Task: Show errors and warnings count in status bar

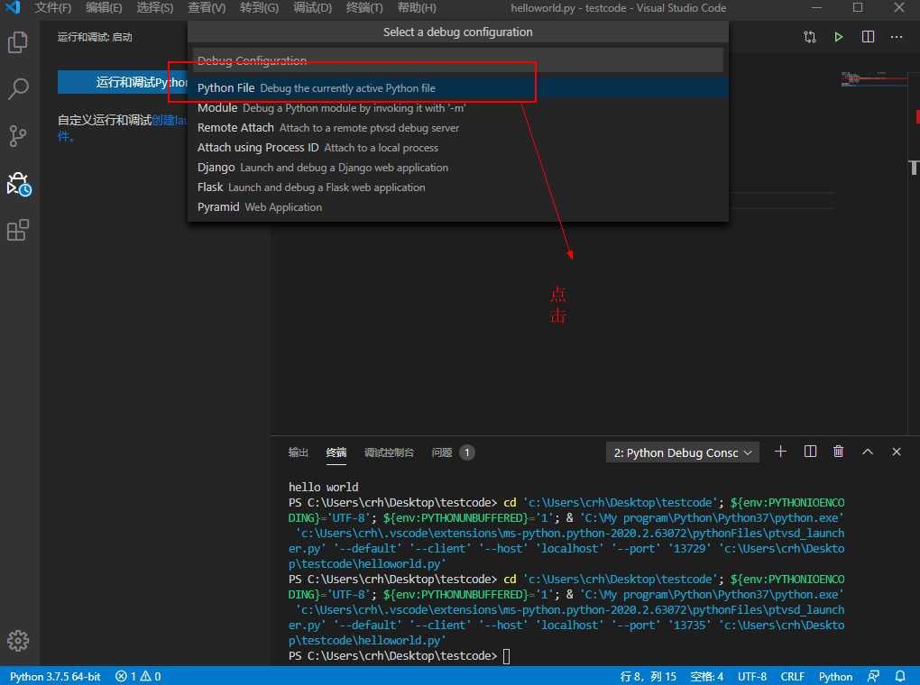Action: 139,676
